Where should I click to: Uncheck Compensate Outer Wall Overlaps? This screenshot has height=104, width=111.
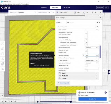86,42
